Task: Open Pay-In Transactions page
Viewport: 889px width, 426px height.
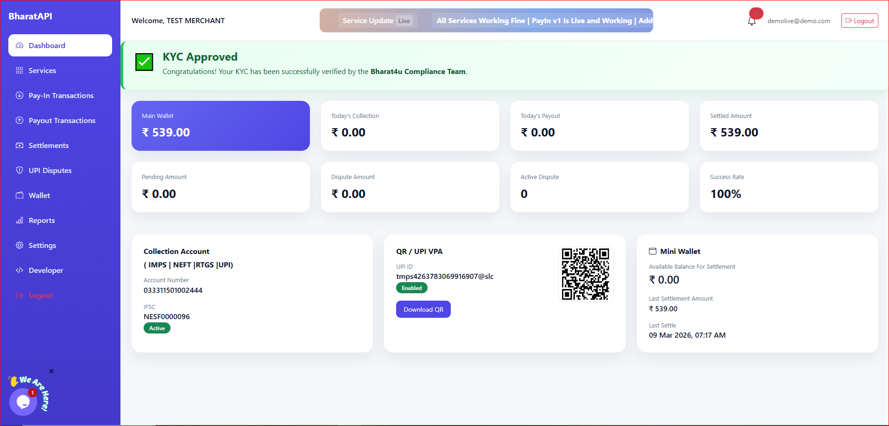Action: tap(61, 95)
